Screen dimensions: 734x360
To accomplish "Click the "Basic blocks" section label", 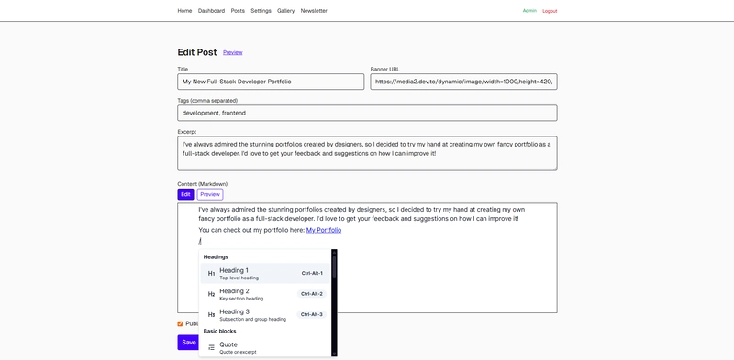I will click(219, 331).
